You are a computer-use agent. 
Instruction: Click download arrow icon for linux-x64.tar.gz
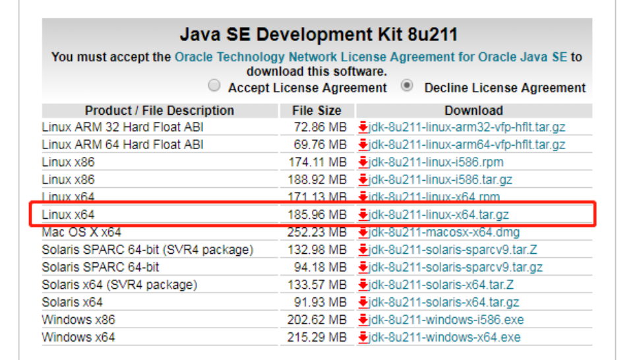363,215
